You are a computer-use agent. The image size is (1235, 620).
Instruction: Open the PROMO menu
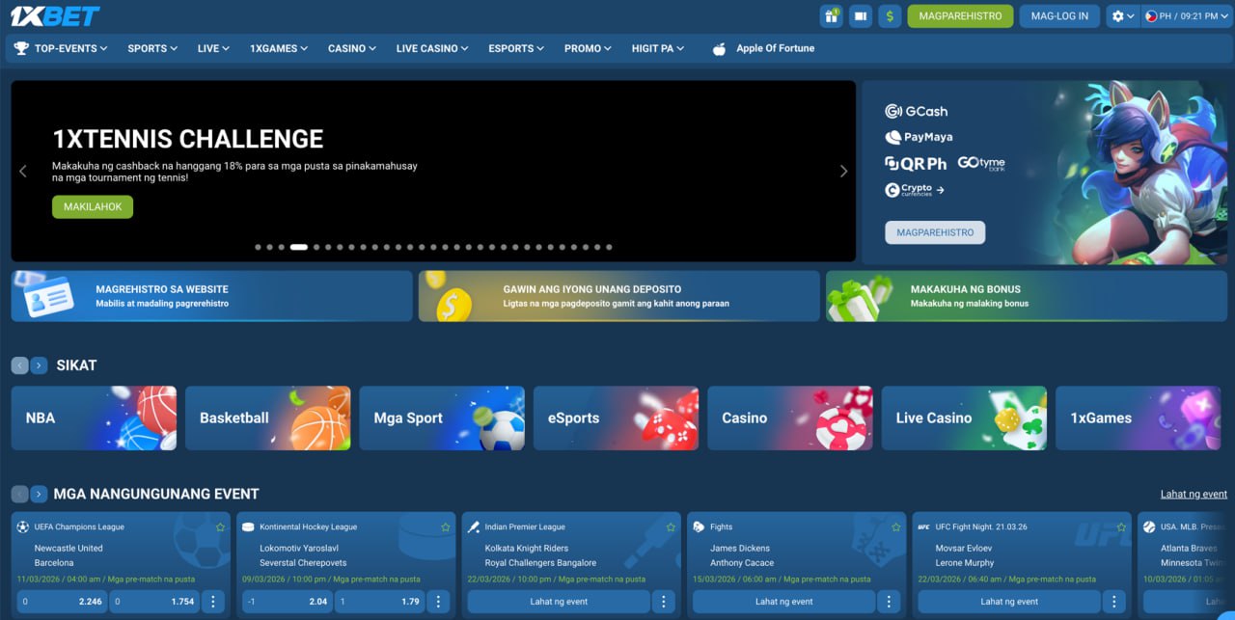click(589, 48)
